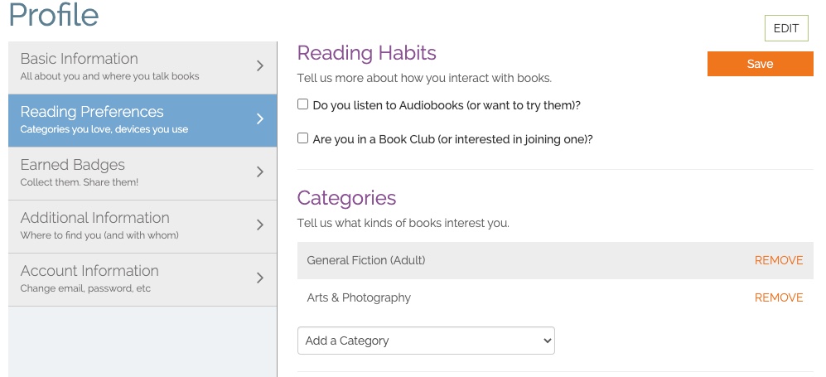Switch to the Basic Information tab

(80, 59)
